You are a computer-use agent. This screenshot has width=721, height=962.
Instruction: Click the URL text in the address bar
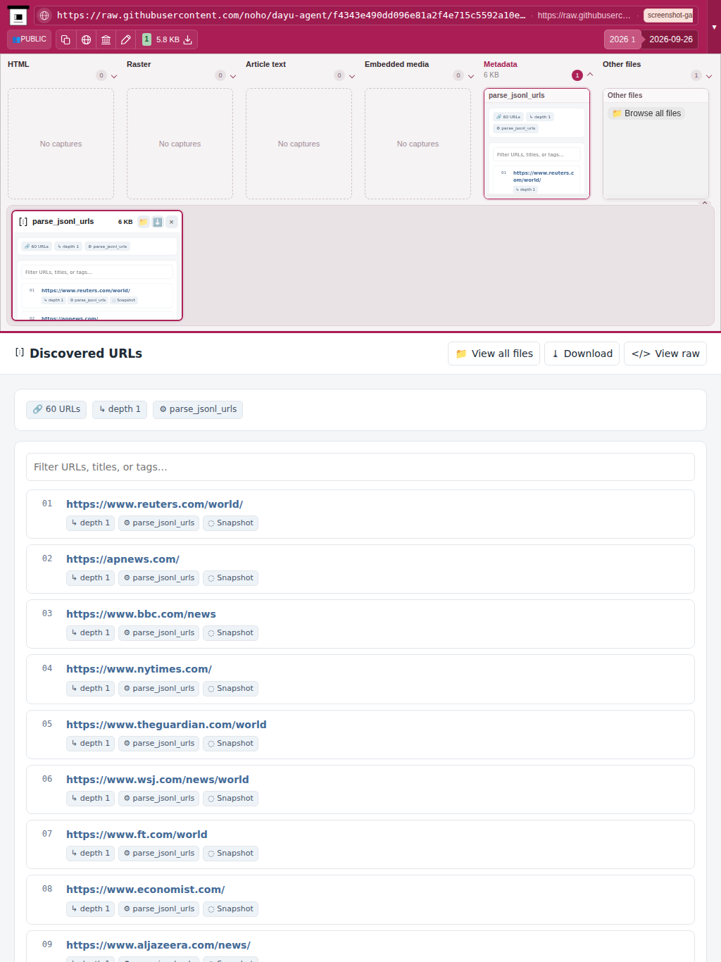pos(291,15)
